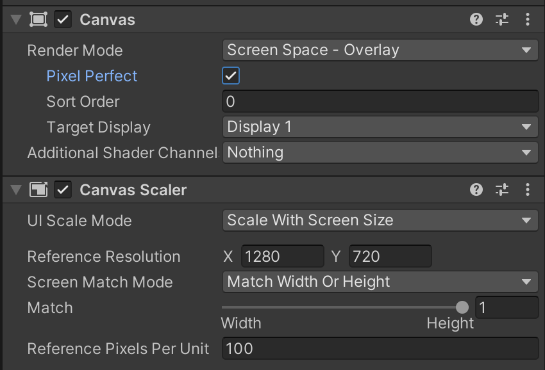
Task: Open Canvas component help reference
Action: coord(476,19)
